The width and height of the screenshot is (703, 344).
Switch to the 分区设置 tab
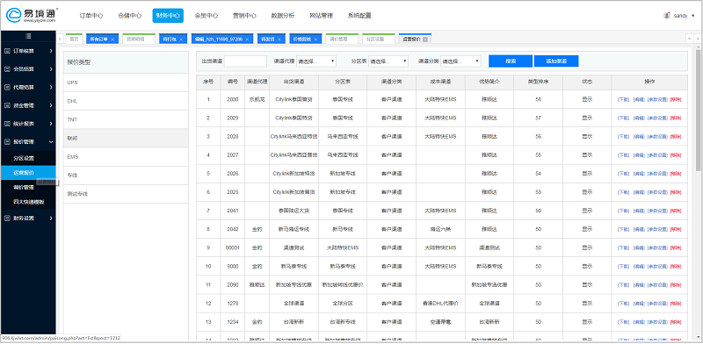click(379, 39)
